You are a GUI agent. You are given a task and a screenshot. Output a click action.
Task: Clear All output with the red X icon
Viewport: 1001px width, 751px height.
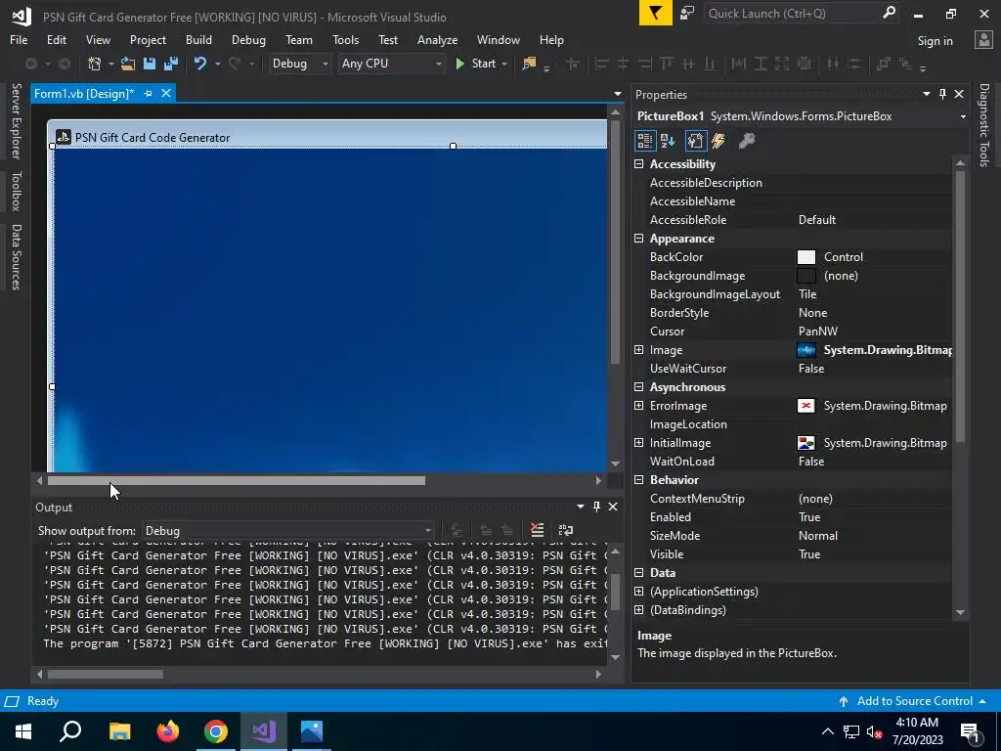(x=537, y=530)
